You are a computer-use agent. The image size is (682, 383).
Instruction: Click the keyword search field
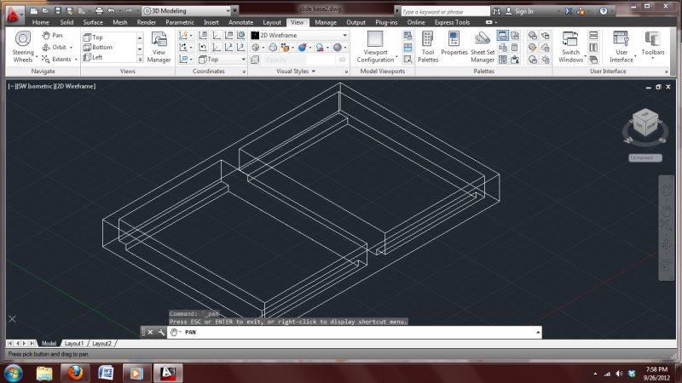(444, 12)
